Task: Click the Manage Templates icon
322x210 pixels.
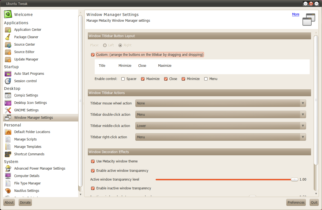Action: (8, 147)
